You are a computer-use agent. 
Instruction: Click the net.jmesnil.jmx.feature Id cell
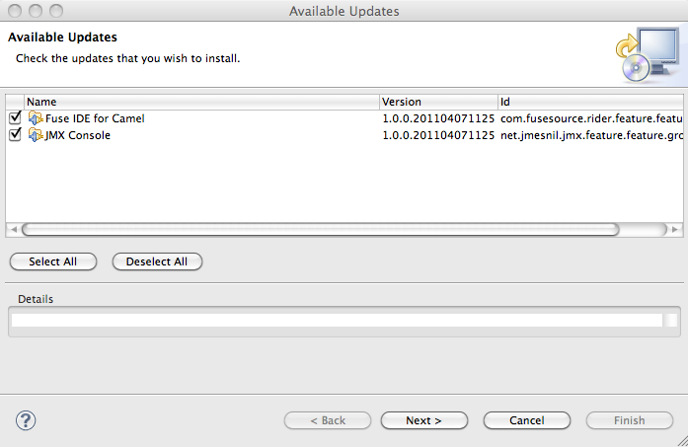[591, 135]
